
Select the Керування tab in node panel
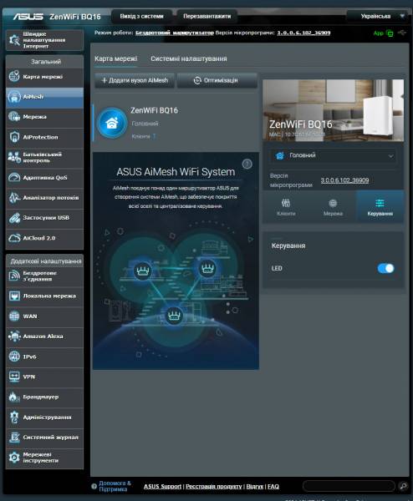click(380, 207)
